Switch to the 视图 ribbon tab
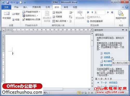The width and height of the screenshot is (130, 96). coord(75,7)
